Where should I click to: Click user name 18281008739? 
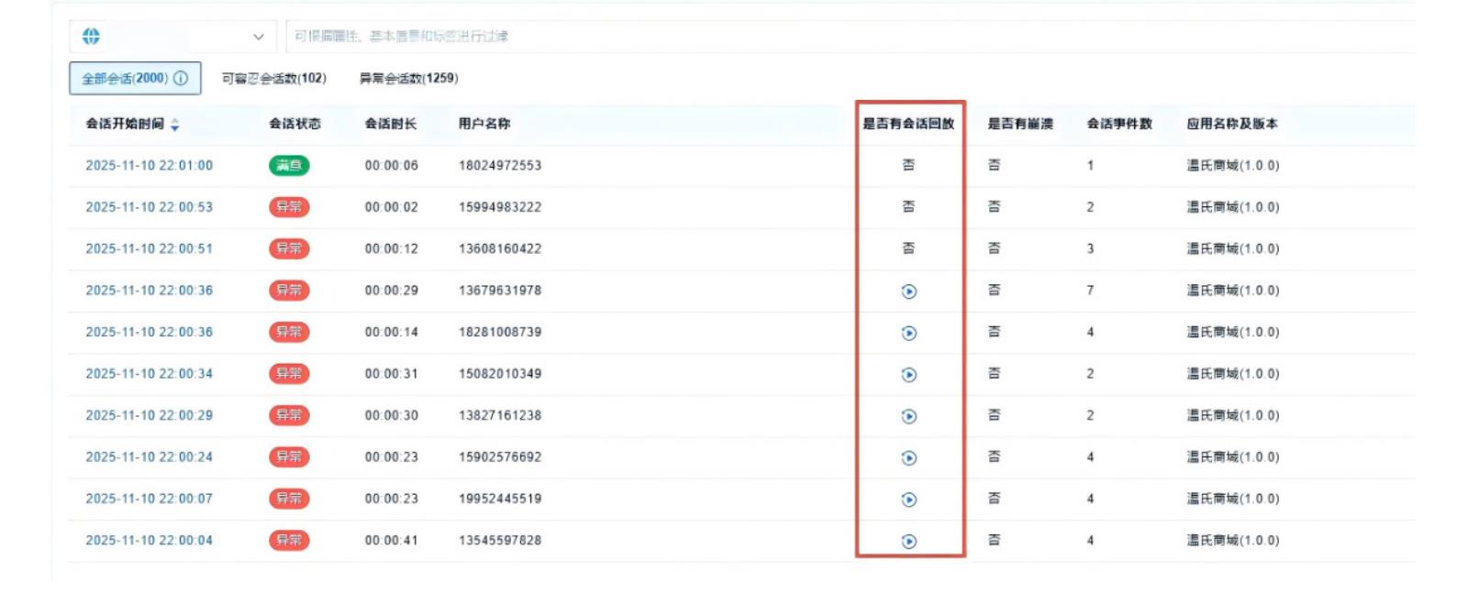point(500,333)
